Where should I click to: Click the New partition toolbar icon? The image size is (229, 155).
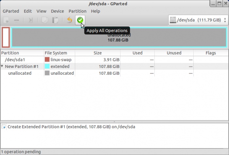coord(6,20)
